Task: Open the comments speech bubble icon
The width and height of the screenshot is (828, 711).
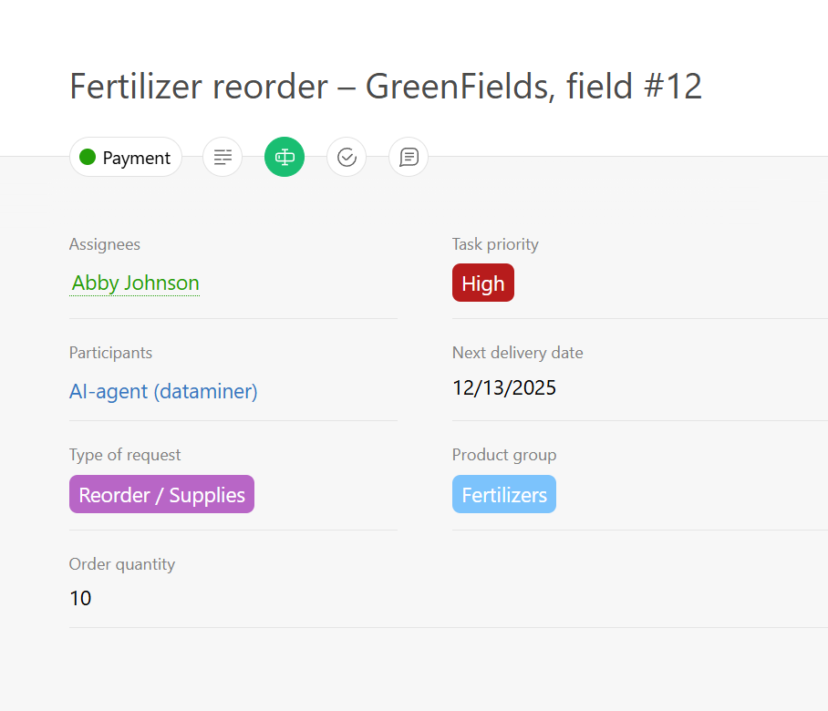Action: click(x=409, y=158)
